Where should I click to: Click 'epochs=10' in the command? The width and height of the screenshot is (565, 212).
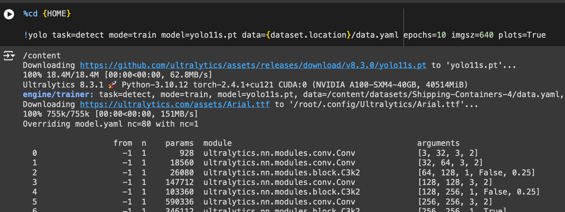pyautogui.click(x=425, y=35)
